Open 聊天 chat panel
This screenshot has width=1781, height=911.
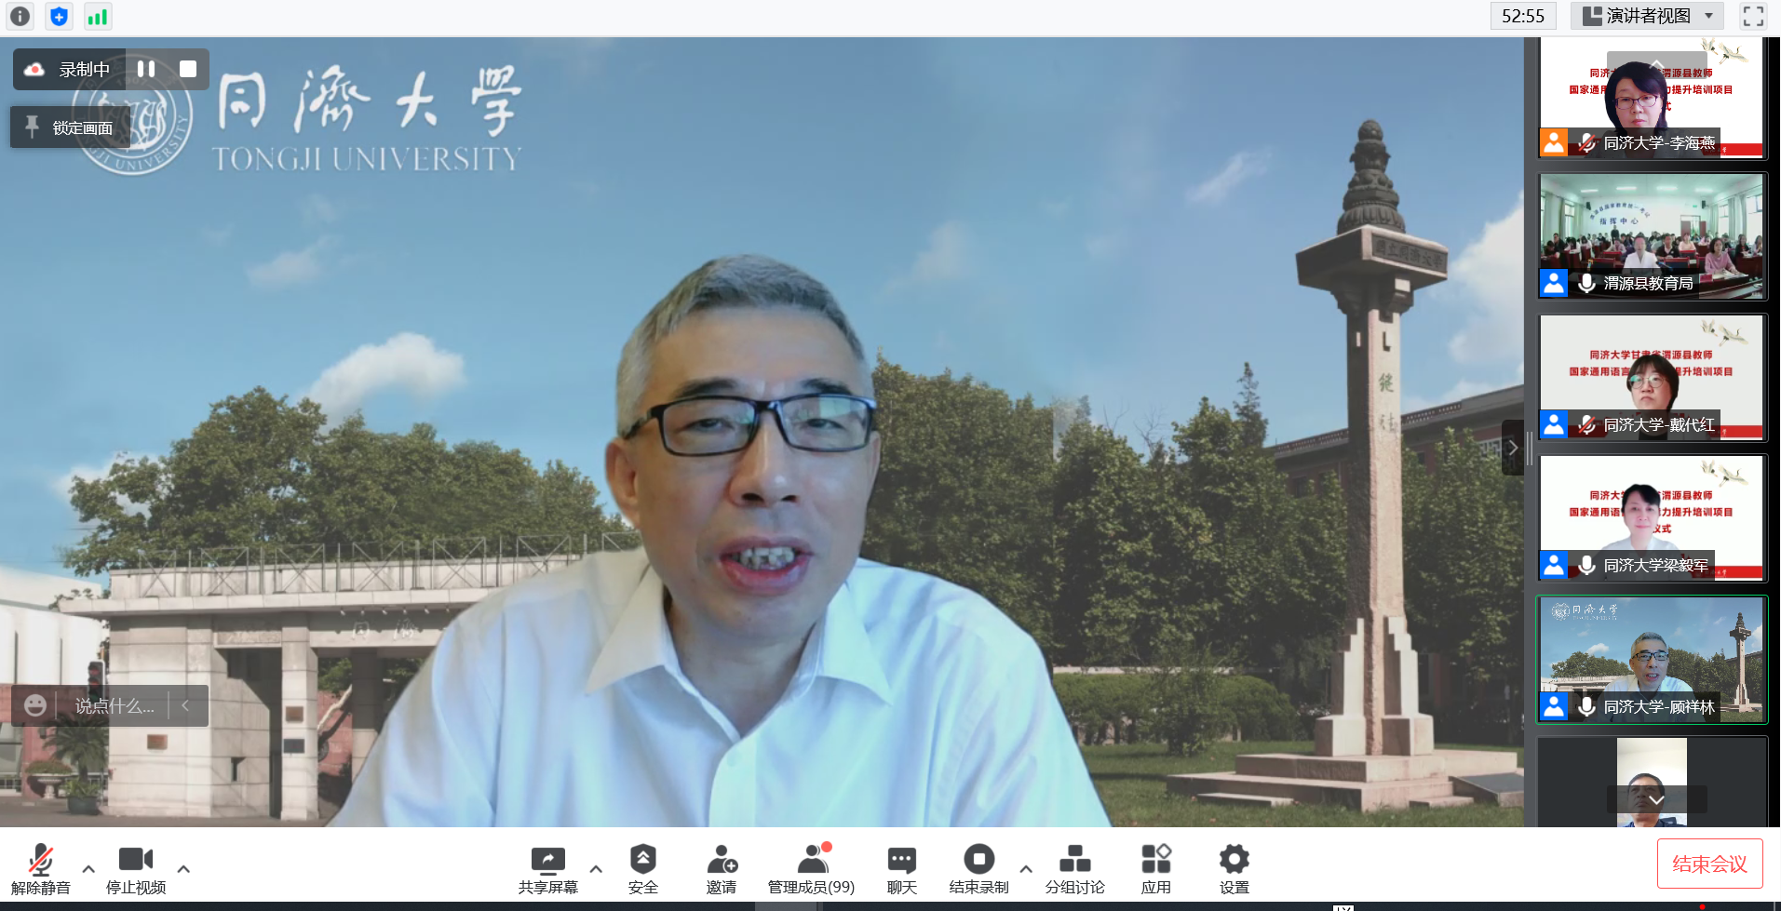tap(902, 869)
